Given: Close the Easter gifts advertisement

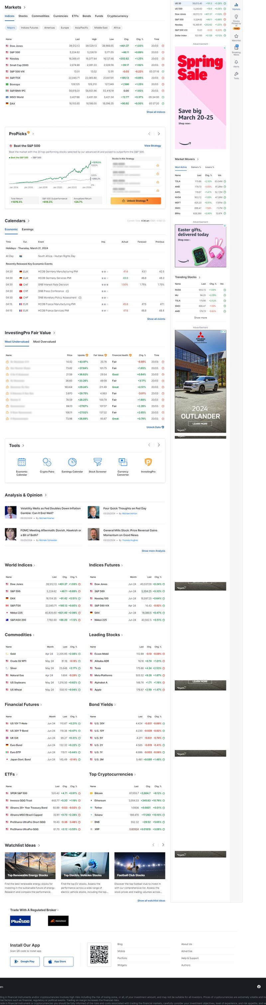Looking at the screenshot, I should pos(224,226).
